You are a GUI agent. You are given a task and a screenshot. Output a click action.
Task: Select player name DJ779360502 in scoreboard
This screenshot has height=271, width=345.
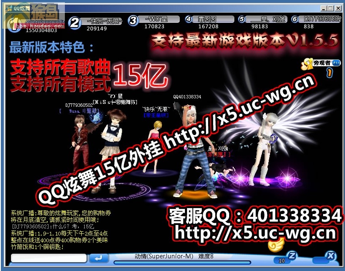pos(322,19)
